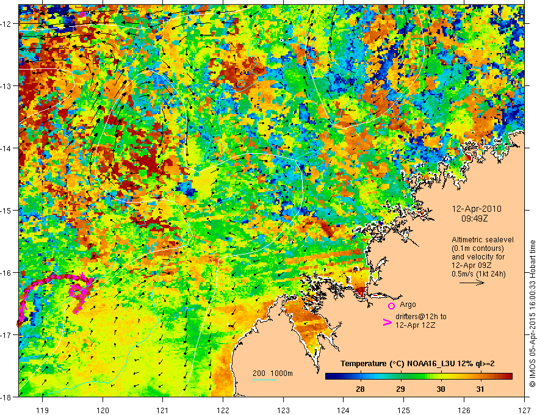Image resolution: width=537 pixels, height=415 pixels.
Task: Click the '-16' latitude axis label
Action: point(7,273)
